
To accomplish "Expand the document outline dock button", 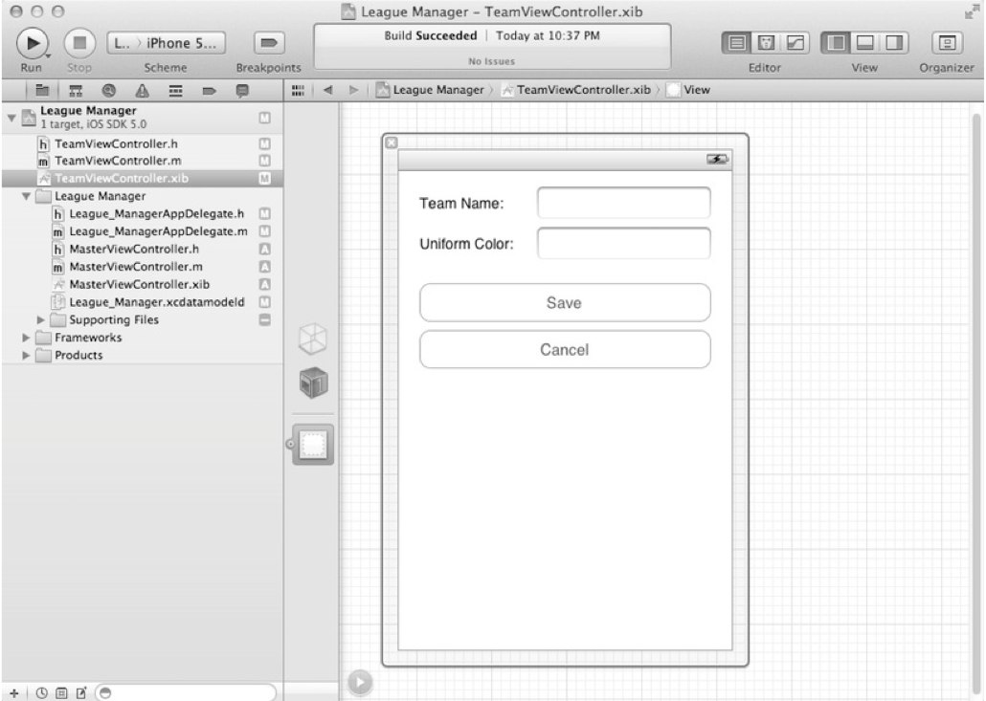I will (360, 682).
